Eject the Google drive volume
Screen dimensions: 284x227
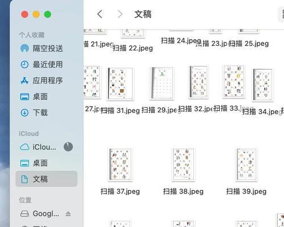pyautogui.click(x=68, y=214)
